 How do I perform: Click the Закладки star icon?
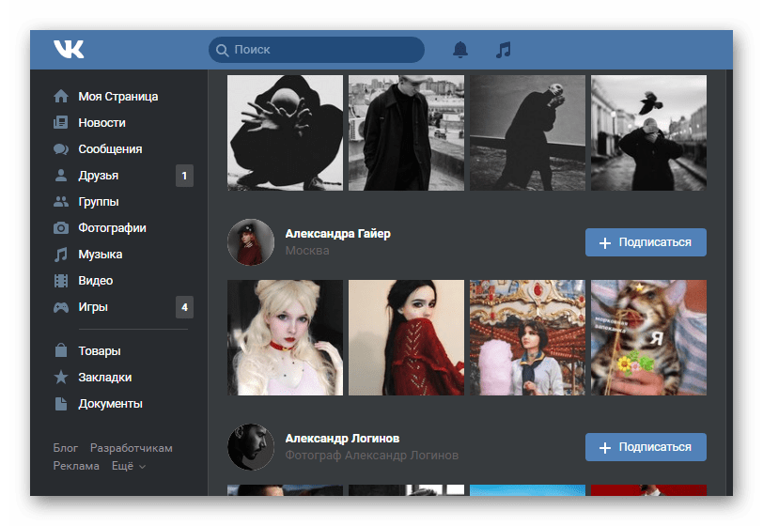[x=61, y=378]
